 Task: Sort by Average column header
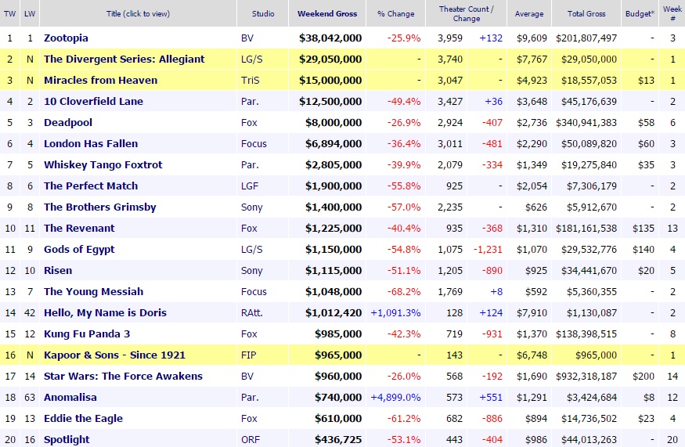tap(529, 13)
